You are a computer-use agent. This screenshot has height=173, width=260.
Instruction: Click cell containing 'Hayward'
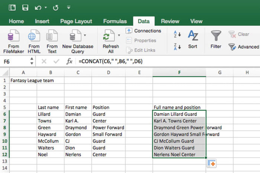point(51,134)
